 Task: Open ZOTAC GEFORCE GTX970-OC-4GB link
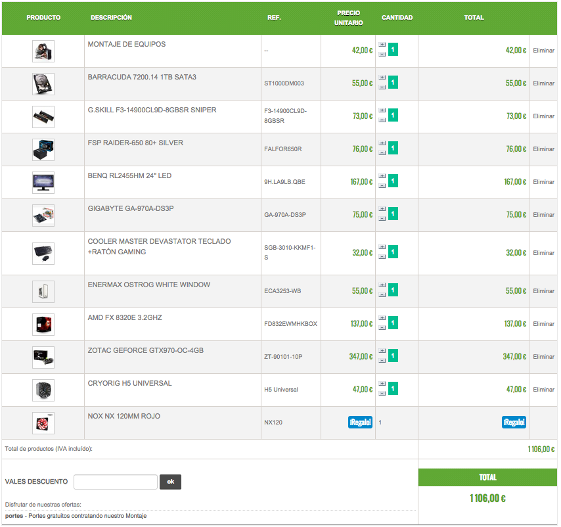pos(146,351)
